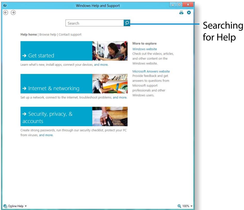Go to Contact support
The image size is (244, 210).
pos(70,34)
